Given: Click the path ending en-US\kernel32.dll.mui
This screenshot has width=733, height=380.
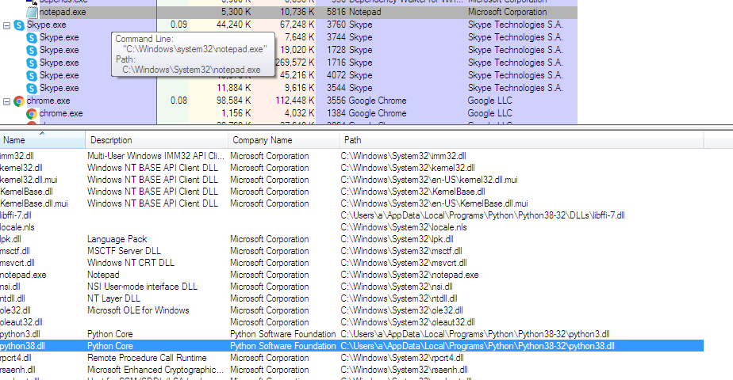Looking at the screenshot, I should click(429, 180).
